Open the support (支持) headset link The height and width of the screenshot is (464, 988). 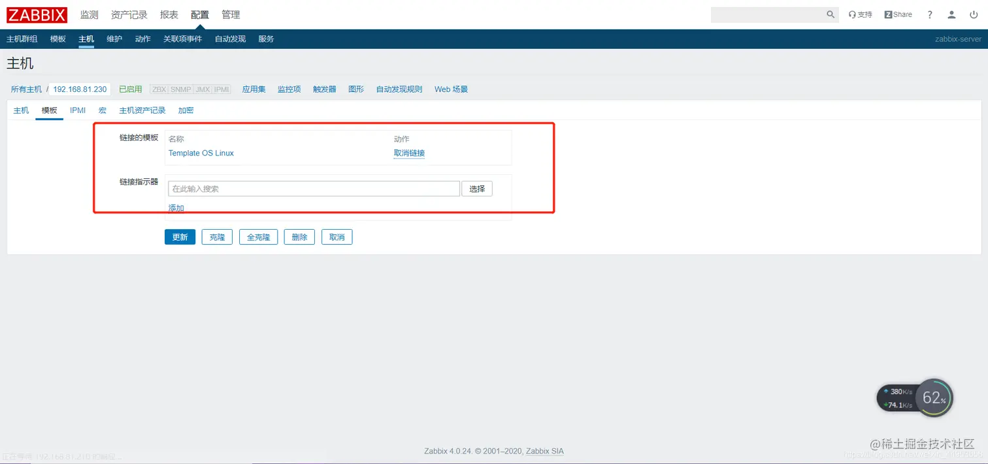(861, 14)
